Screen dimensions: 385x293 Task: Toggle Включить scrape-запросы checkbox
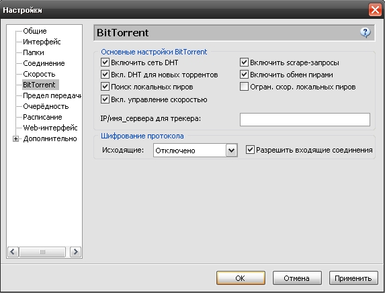(x=244, y=62)
